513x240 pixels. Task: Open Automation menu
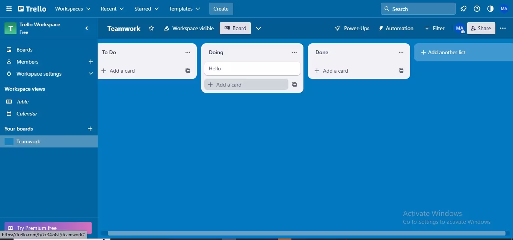[x=396, y=28]
